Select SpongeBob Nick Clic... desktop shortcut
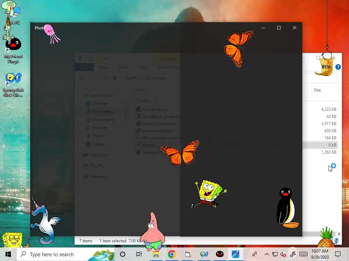This screenshot has height=261, width=349. [x=13, y=84]
